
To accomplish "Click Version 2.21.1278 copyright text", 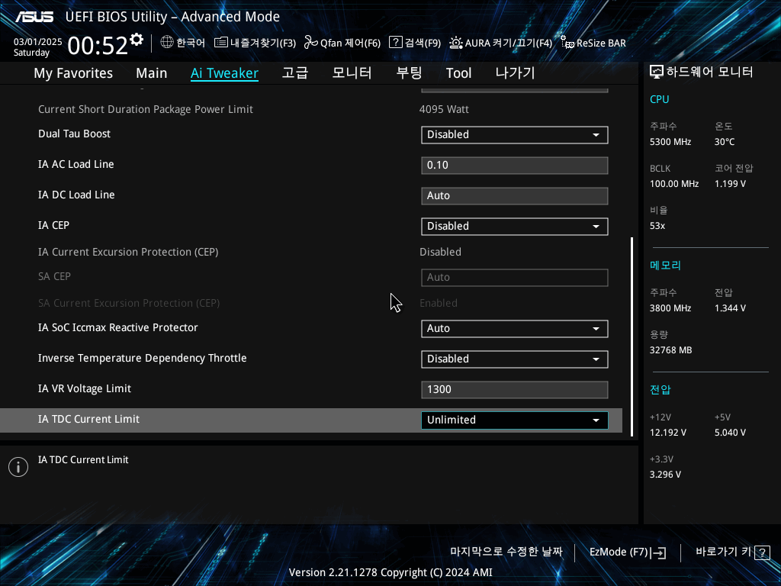I will 390,572.
